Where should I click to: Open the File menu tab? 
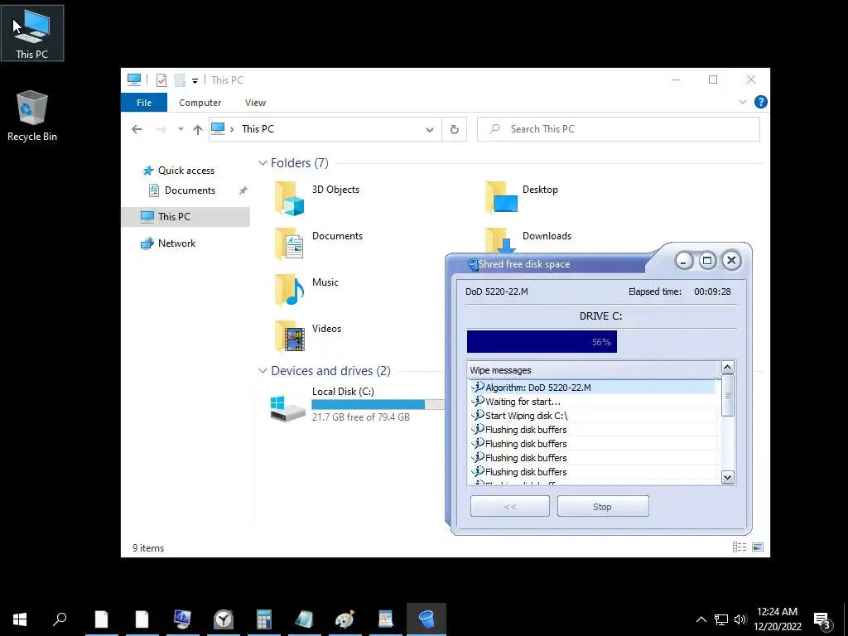pos(144,102)
